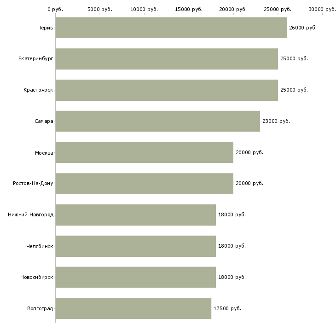Click the Новосибирск bar
Viewport: 336px width, 336px height.
[x=135, y=277]
